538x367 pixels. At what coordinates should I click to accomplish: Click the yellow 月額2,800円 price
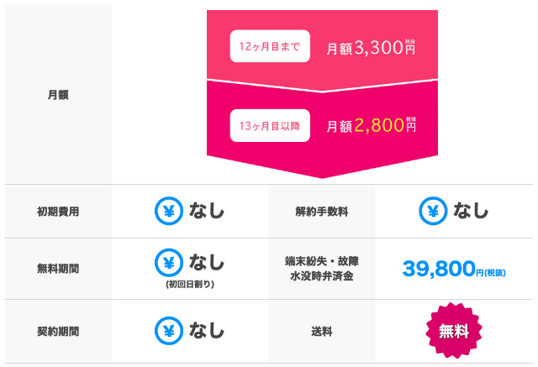click(x=371, y=125)
